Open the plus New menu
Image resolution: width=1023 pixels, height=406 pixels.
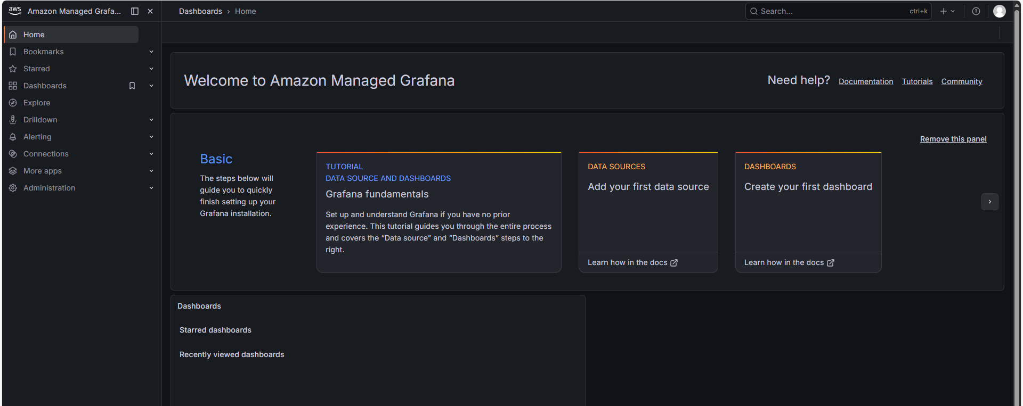[x=947, y=11]
